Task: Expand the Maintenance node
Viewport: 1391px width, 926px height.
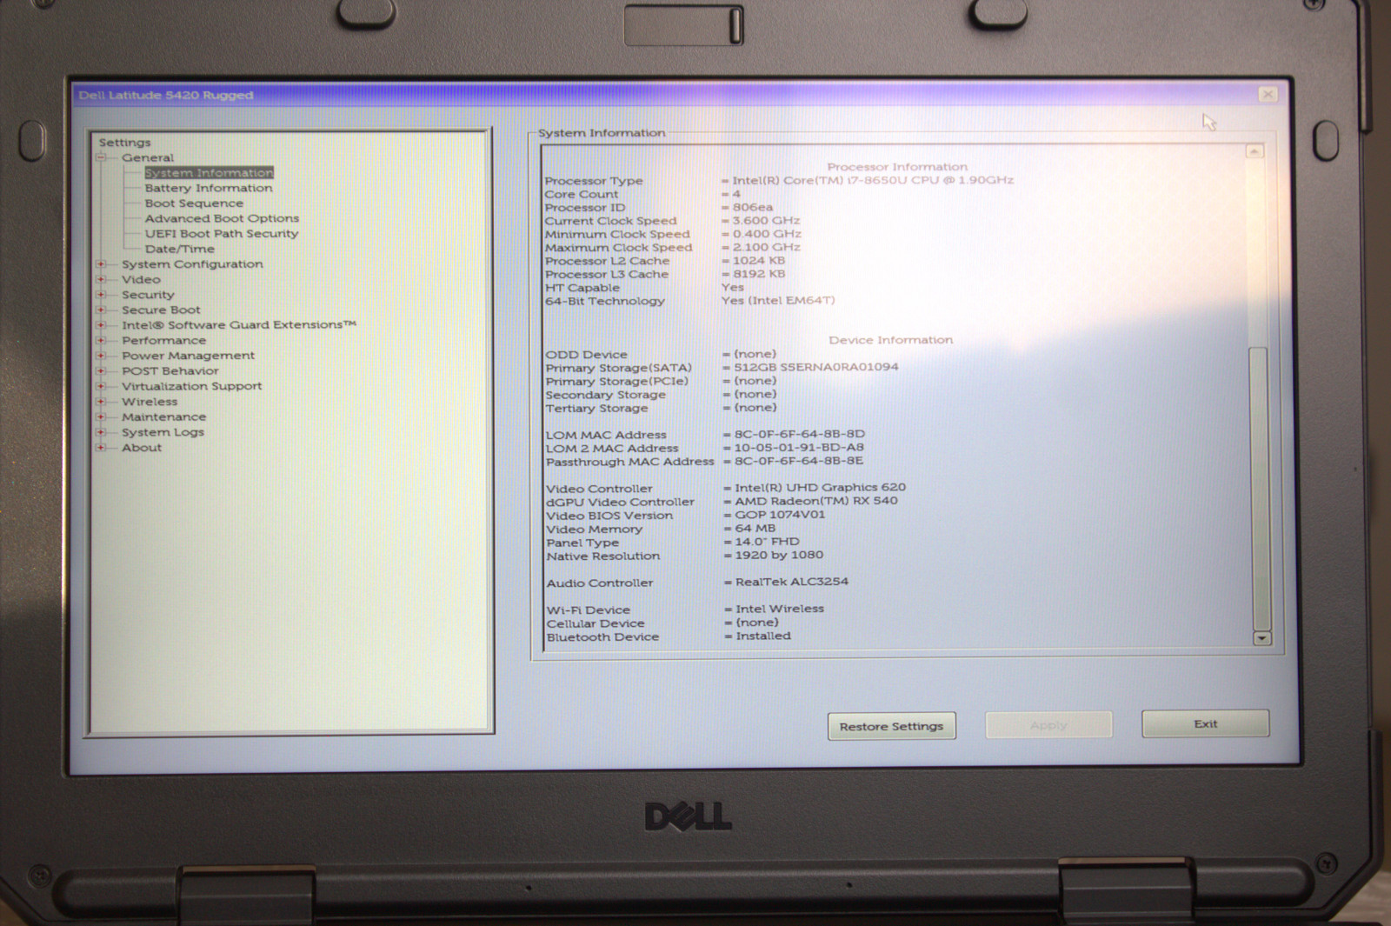Action: (101, 416)
